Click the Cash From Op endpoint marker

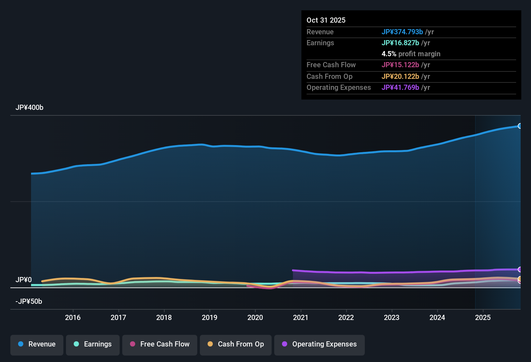[520, 279]
